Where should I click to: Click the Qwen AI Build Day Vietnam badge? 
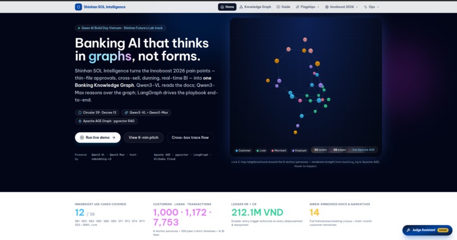pos(120,28)
